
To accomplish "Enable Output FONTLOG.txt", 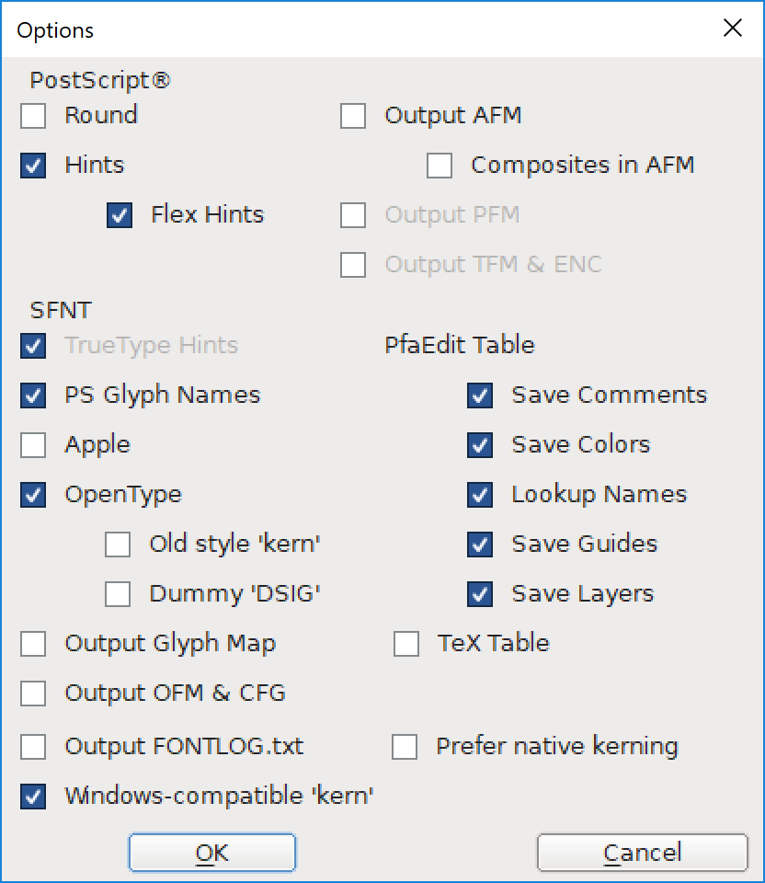I will (x=33, y=747).
